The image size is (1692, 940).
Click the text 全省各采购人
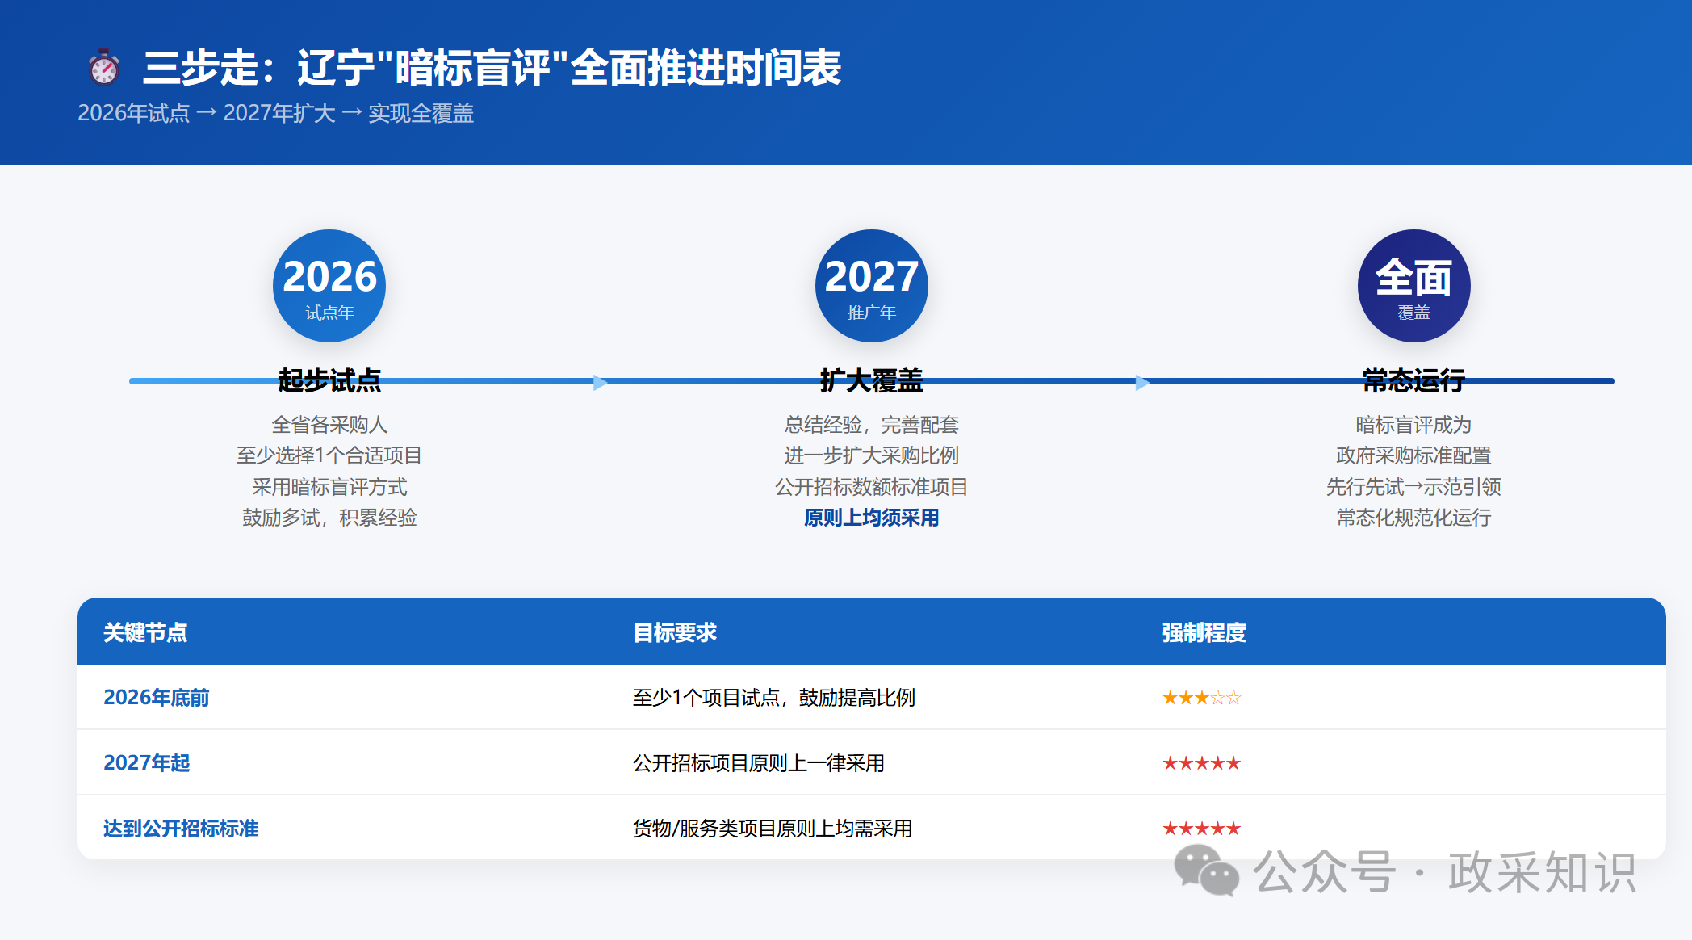pyautogui.click(x=329, y=425)
